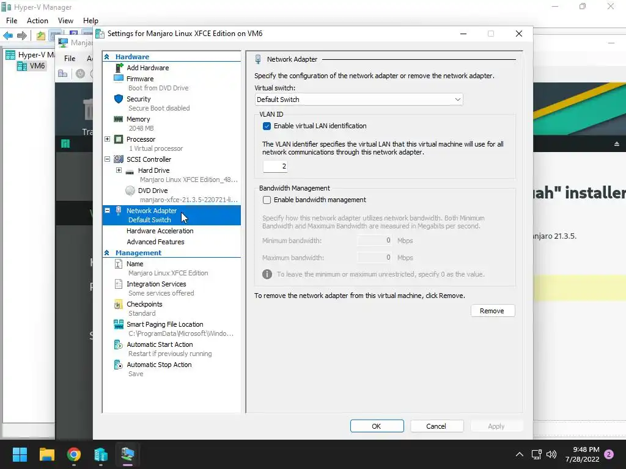The height and width of the screenshot is (469, 626).
Task: Click OK to confirm settings
Action: pyautogui.click(x=377, y=426)
